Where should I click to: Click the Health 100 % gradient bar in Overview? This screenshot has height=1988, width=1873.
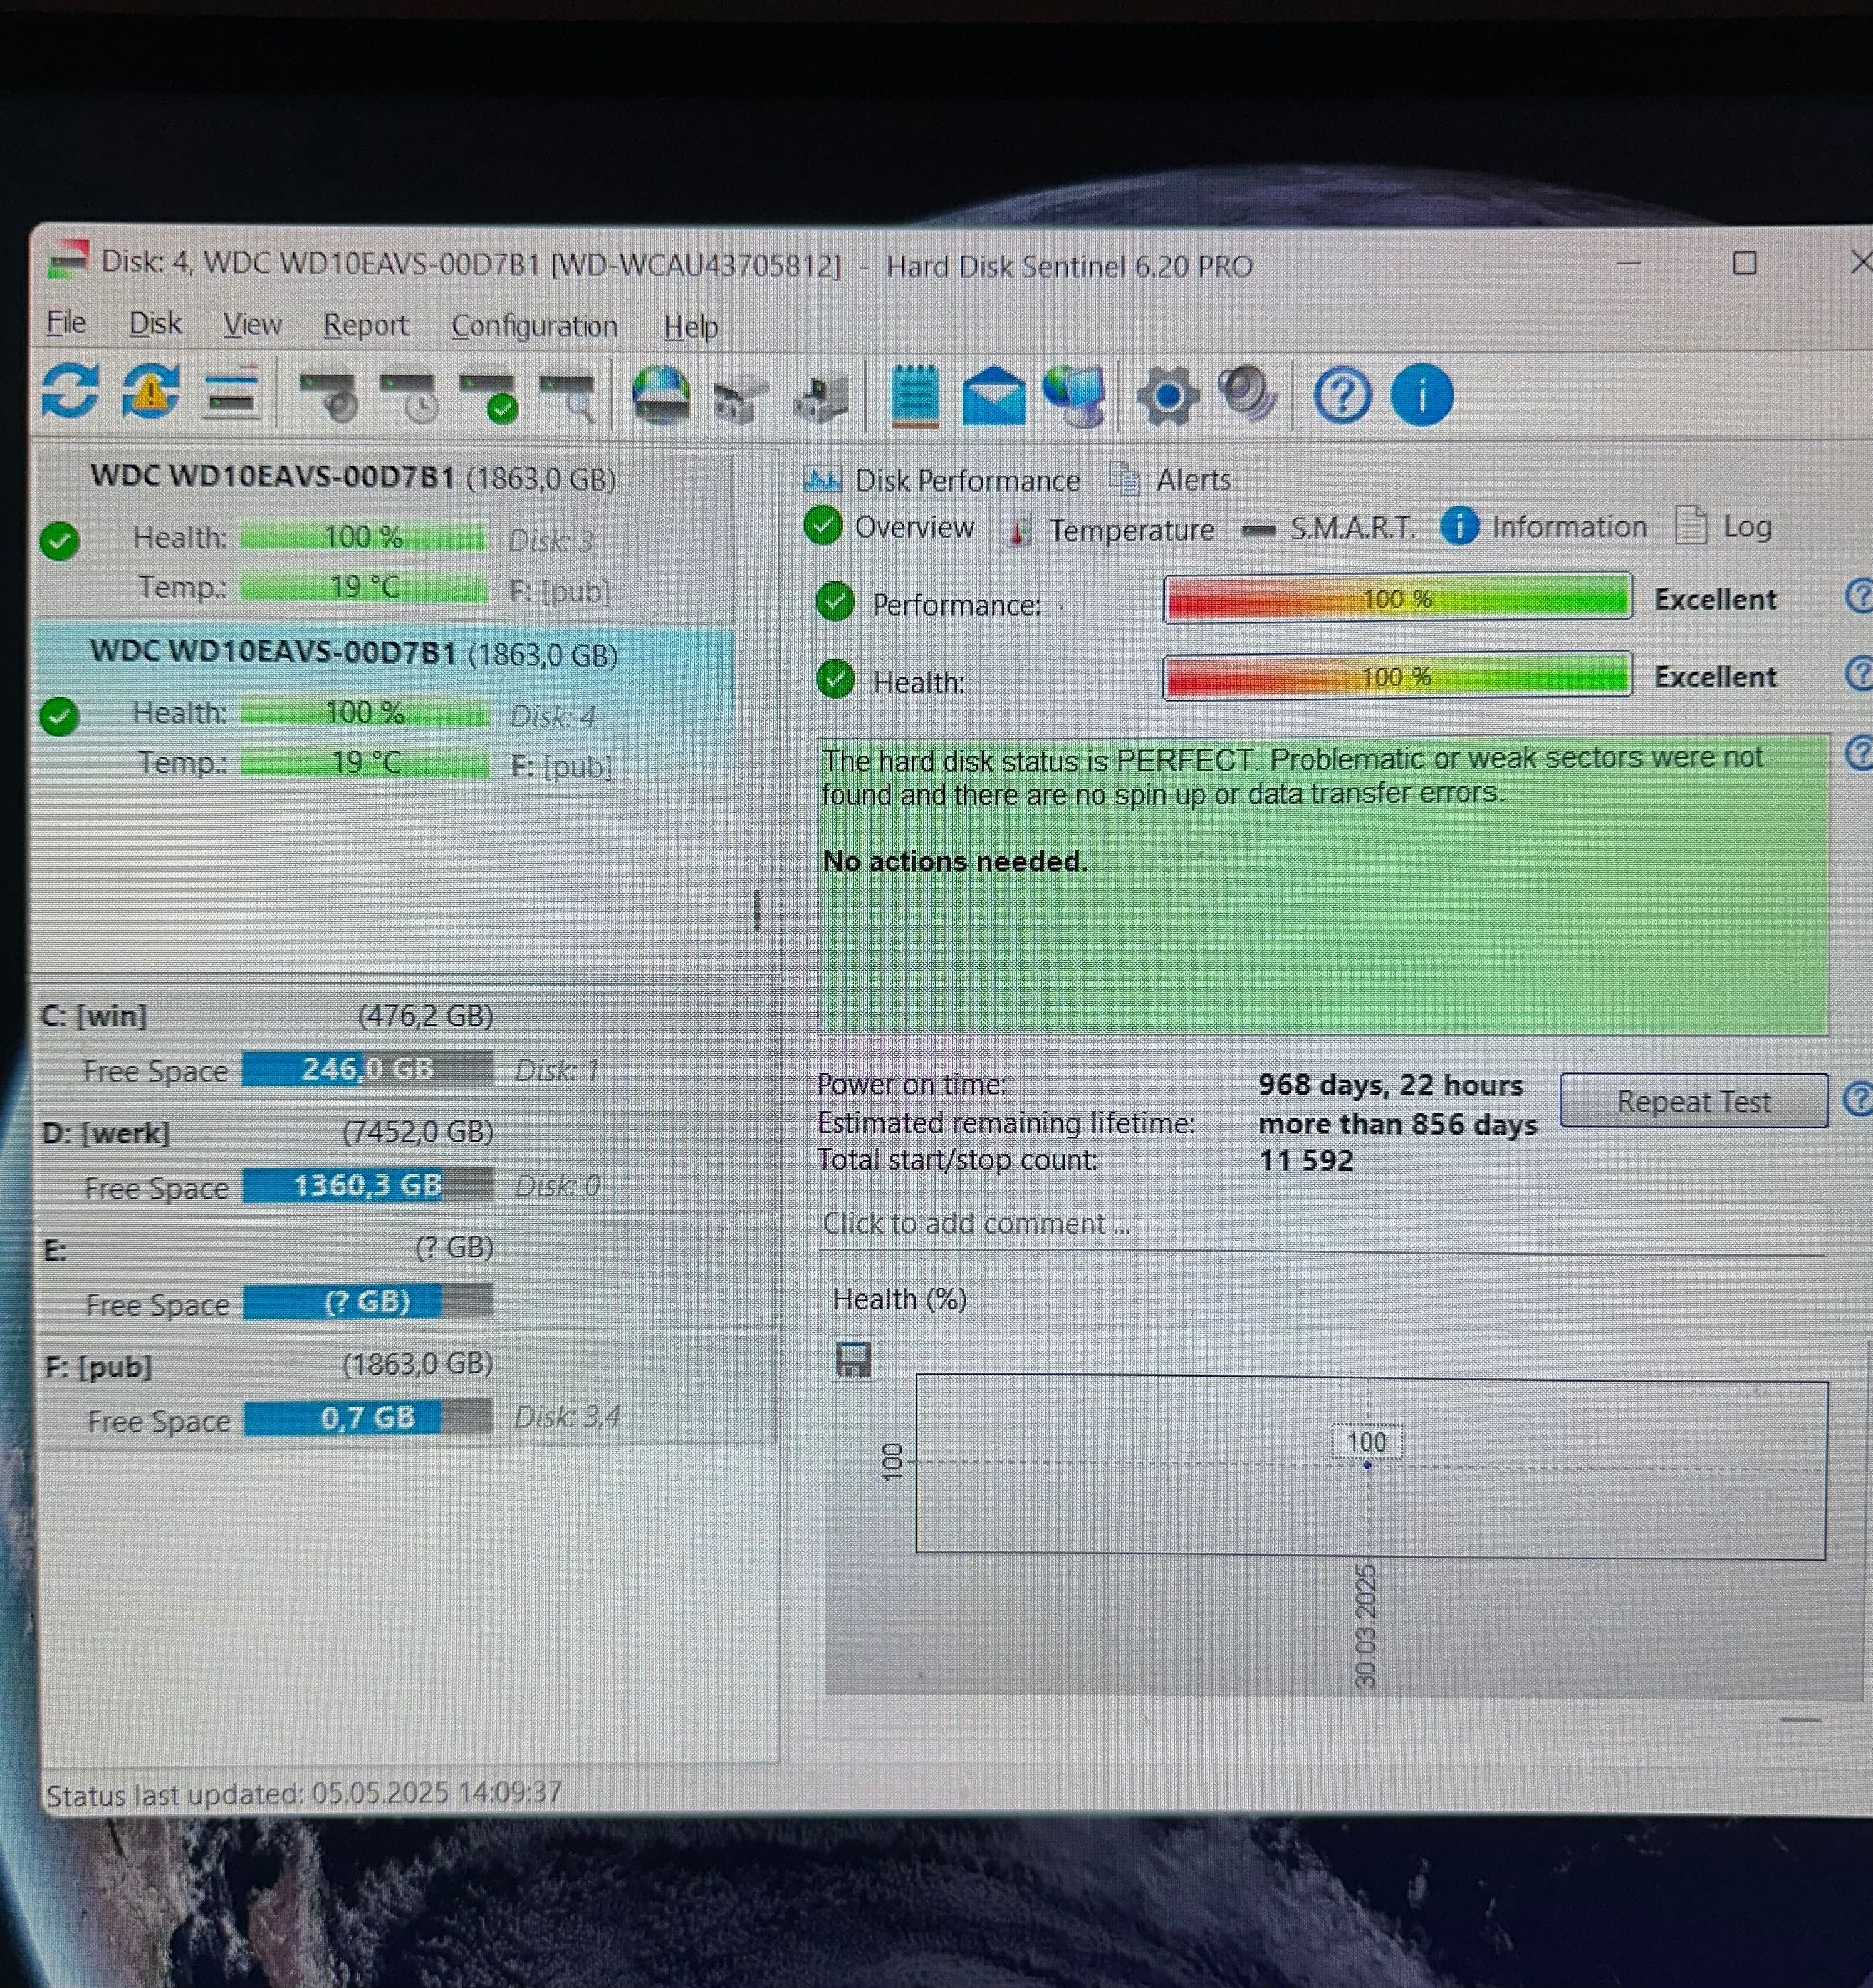1397,676
